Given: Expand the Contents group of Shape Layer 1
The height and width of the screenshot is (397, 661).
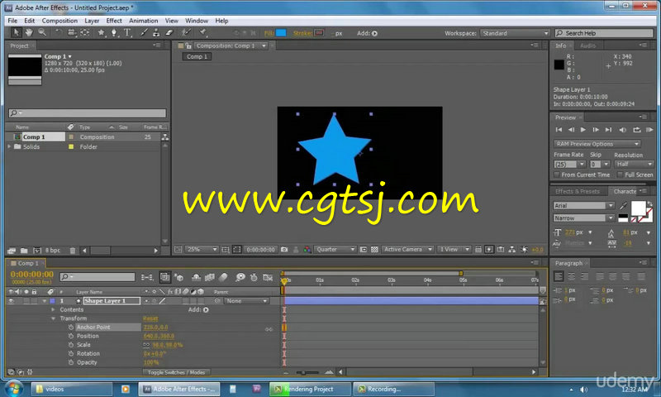Looking at the screenshot, I should 53,309.
